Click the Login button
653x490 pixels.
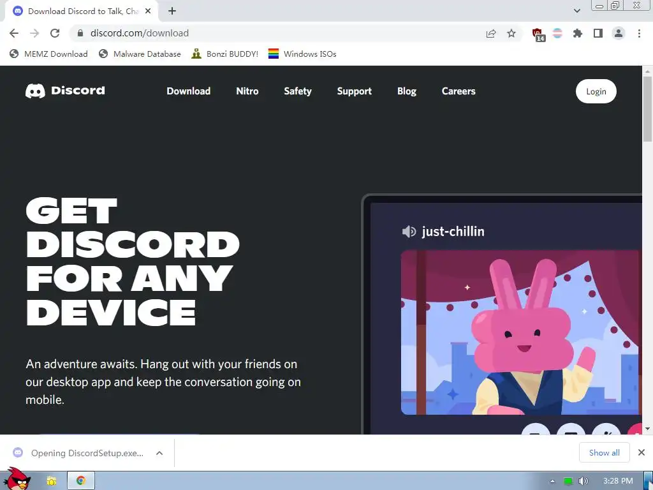click(x=596, y=91)
